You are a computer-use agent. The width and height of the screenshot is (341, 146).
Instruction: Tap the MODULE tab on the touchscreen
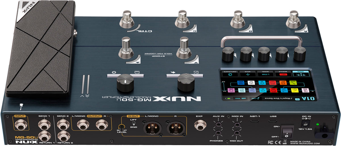pyautogui.click(x=283, y=74)
